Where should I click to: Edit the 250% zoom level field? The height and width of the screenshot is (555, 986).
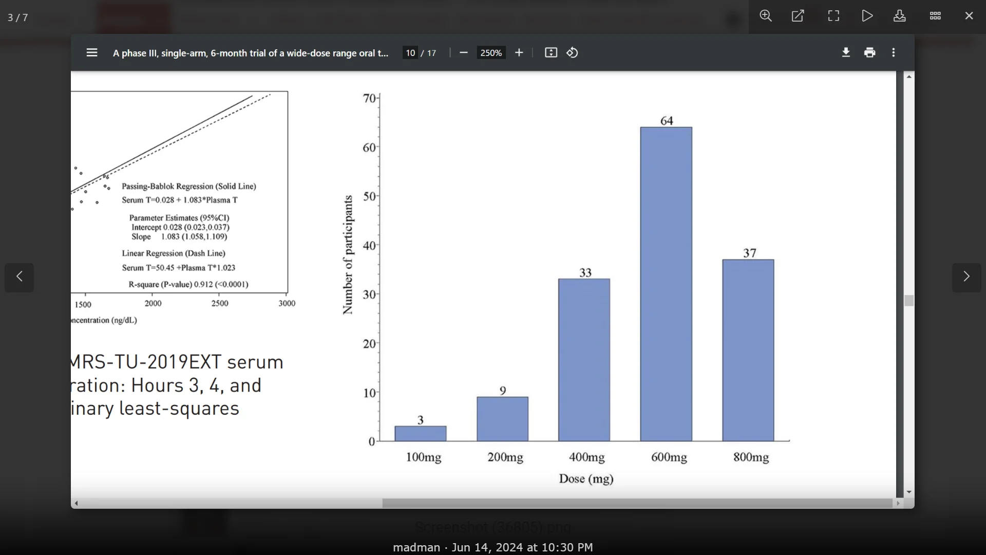click(491, 53)
